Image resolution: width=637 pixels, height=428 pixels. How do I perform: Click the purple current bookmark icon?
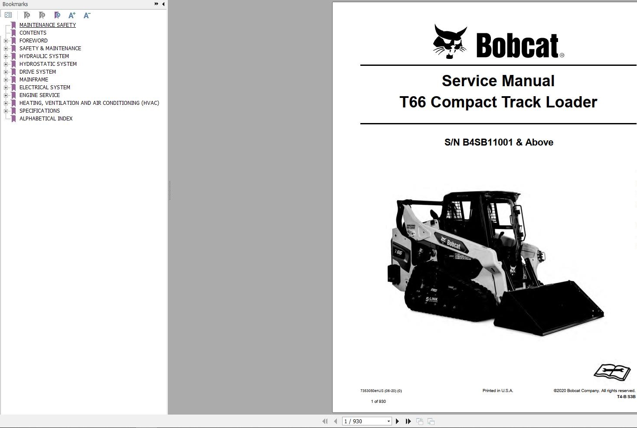click(57, 15)
